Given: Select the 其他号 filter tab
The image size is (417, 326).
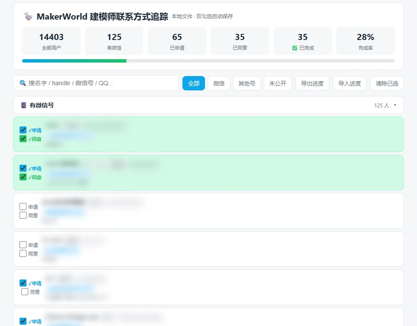Looking at the screenshot, I should click(x=247, y=83).
